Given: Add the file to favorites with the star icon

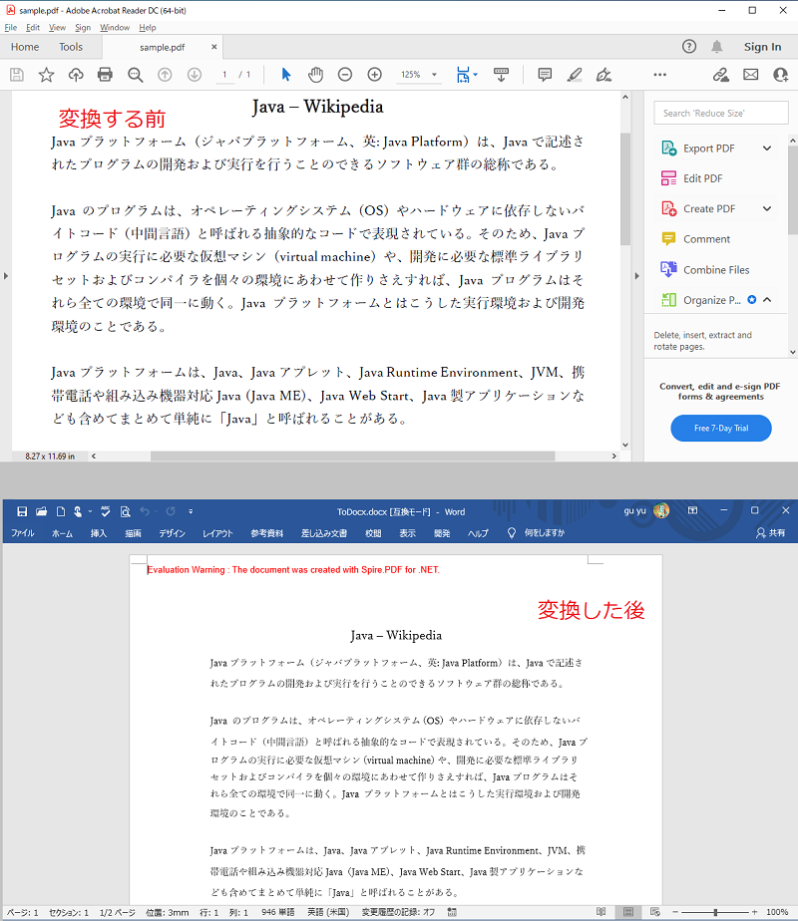Looking at the screenshot, I should click(47, 75).
